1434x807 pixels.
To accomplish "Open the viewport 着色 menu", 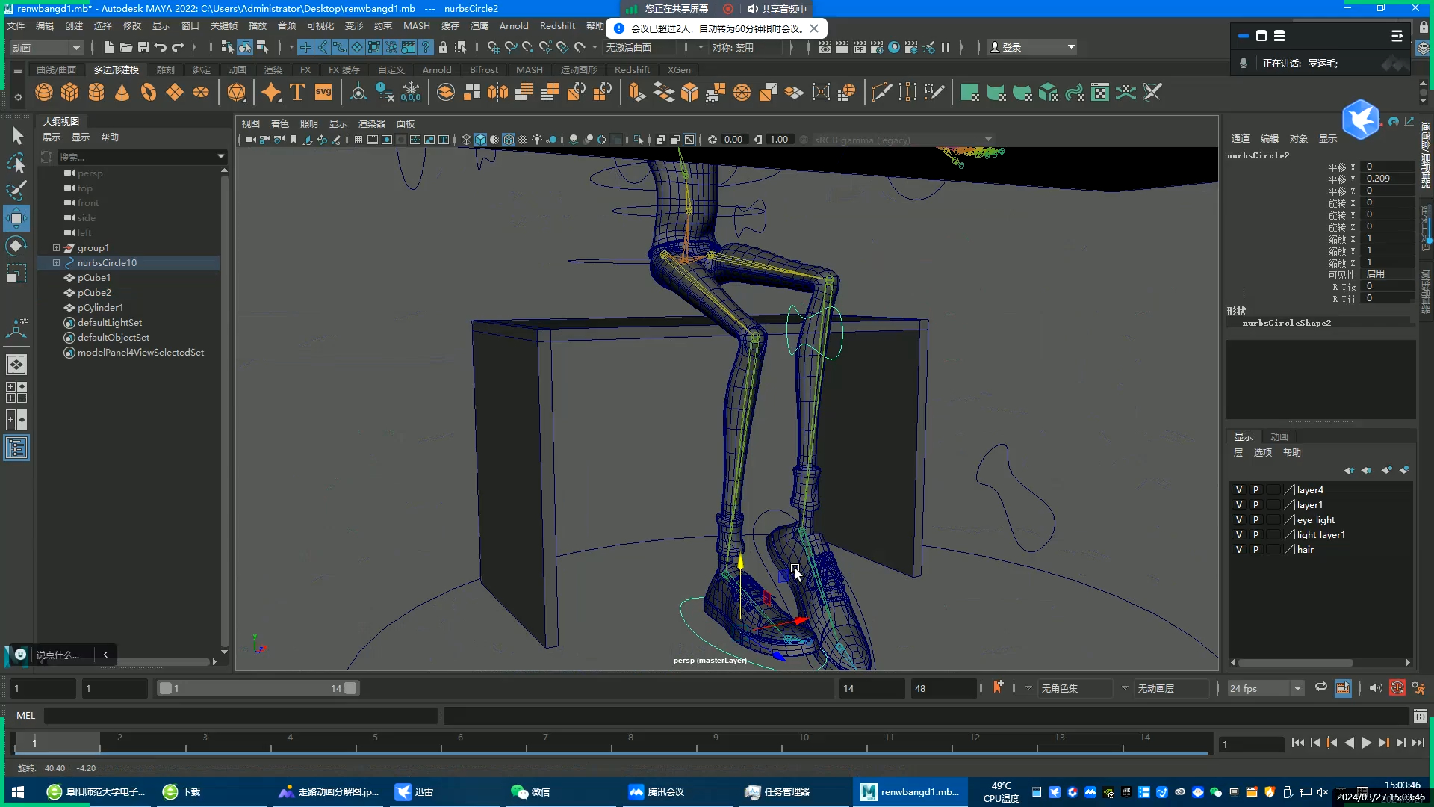I will [280, 124].
